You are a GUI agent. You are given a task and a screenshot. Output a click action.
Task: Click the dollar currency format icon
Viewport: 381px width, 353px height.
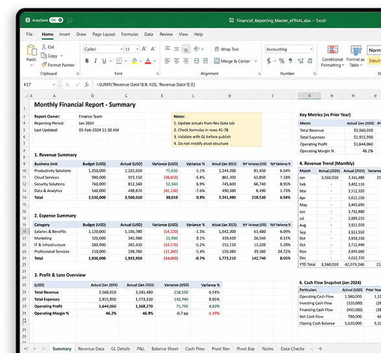(x=269, y=61)
